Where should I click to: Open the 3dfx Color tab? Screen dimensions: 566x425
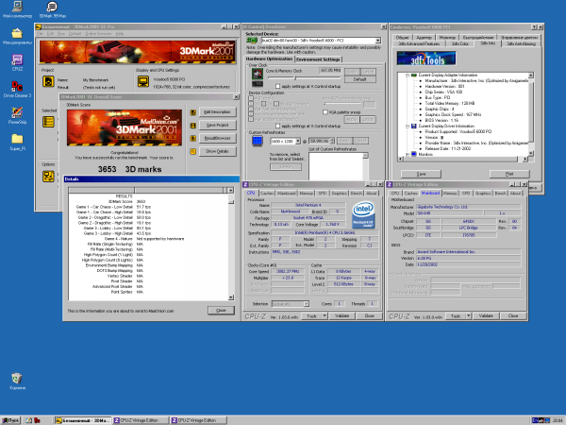[x=460, y=43]
